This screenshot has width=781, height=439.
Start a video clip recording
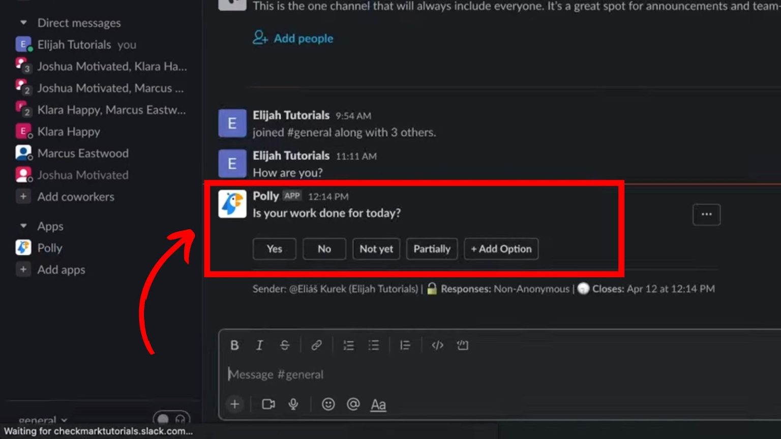click(x=268, y=404)
